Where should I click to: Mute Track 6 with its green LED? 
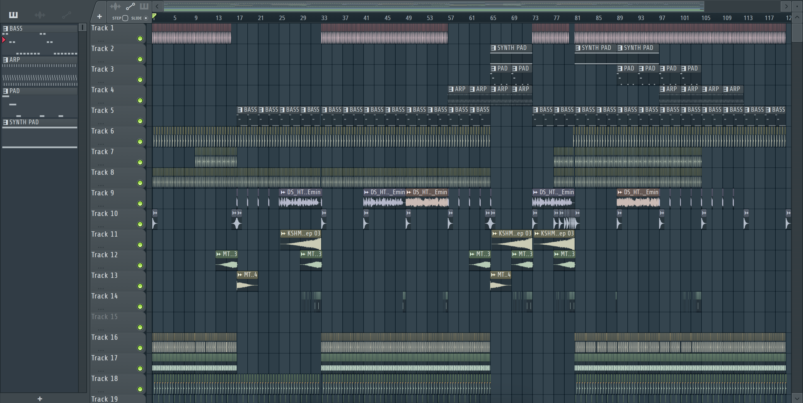140,142
